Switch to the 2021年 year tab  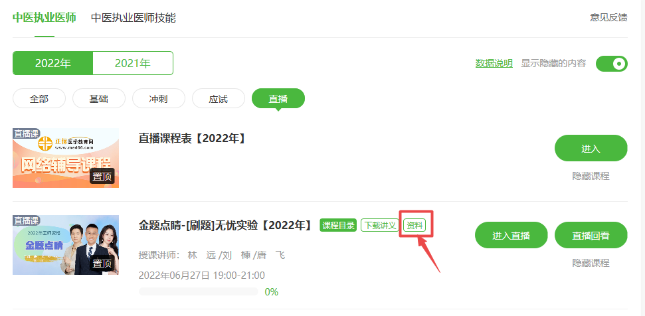click(133, 63)
